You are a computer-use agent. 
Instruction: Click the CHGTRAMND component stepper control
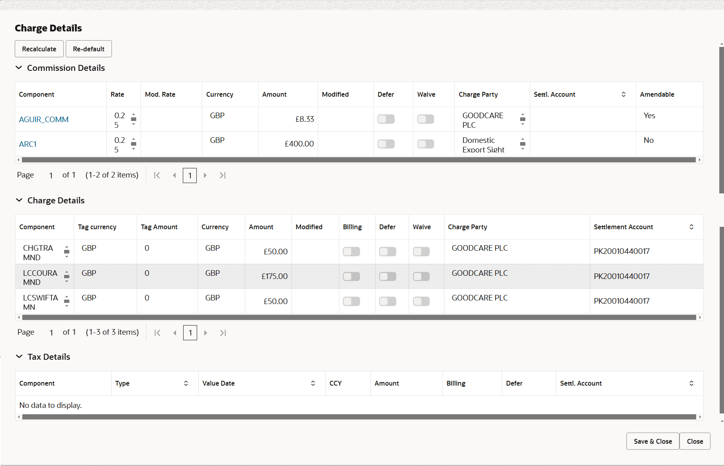point(67,252)
